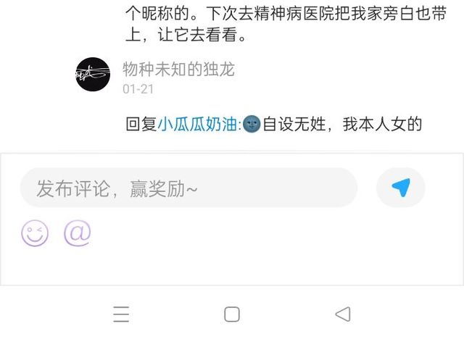Open the emoji picker smiley icon
This screenshot has width=464, height=342.
35,233
